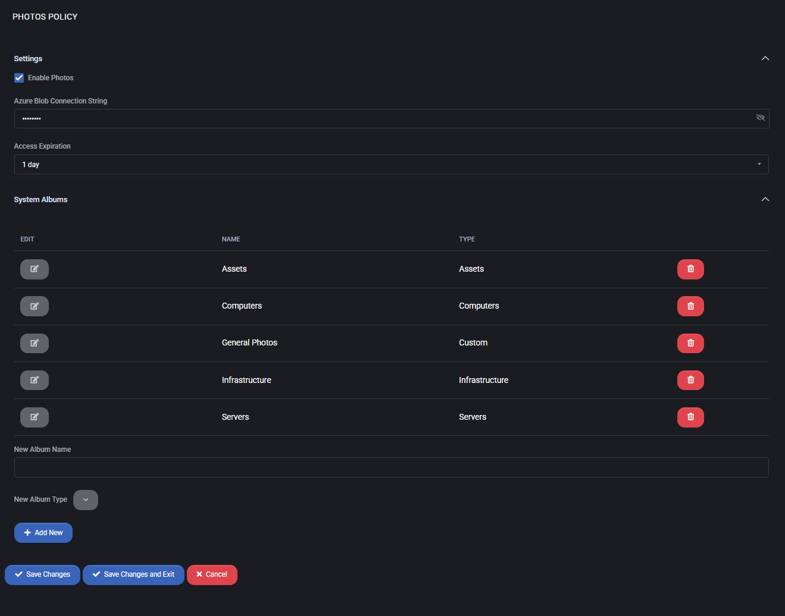Remove the General Photos album
The width and height of the screenshot is (785, 616).
[x=690, y=343]
